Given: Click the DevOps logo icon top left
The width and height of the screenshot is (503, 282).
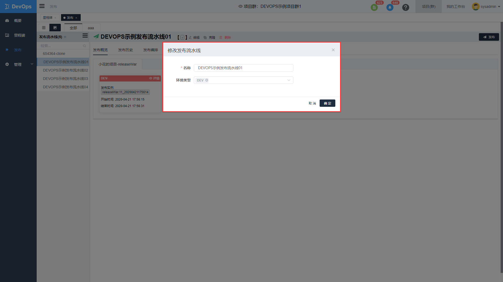Looking at the screenshot, I should (x=7, y=6).
